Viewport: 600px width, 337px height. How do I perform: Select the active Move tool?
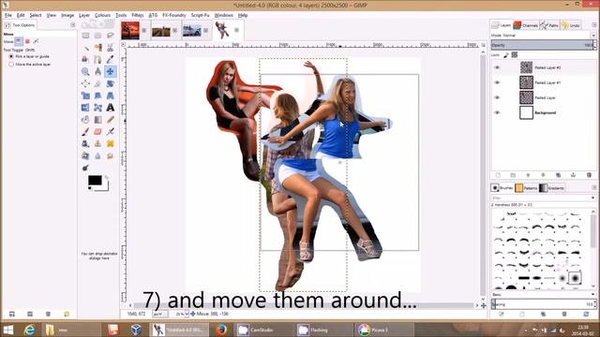[x=111, y=71]
